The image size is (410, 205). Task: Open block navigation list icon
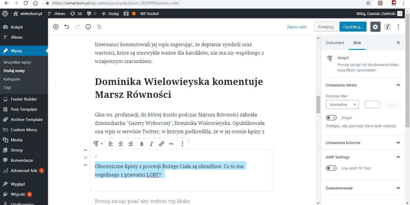[x=99, y=27]
